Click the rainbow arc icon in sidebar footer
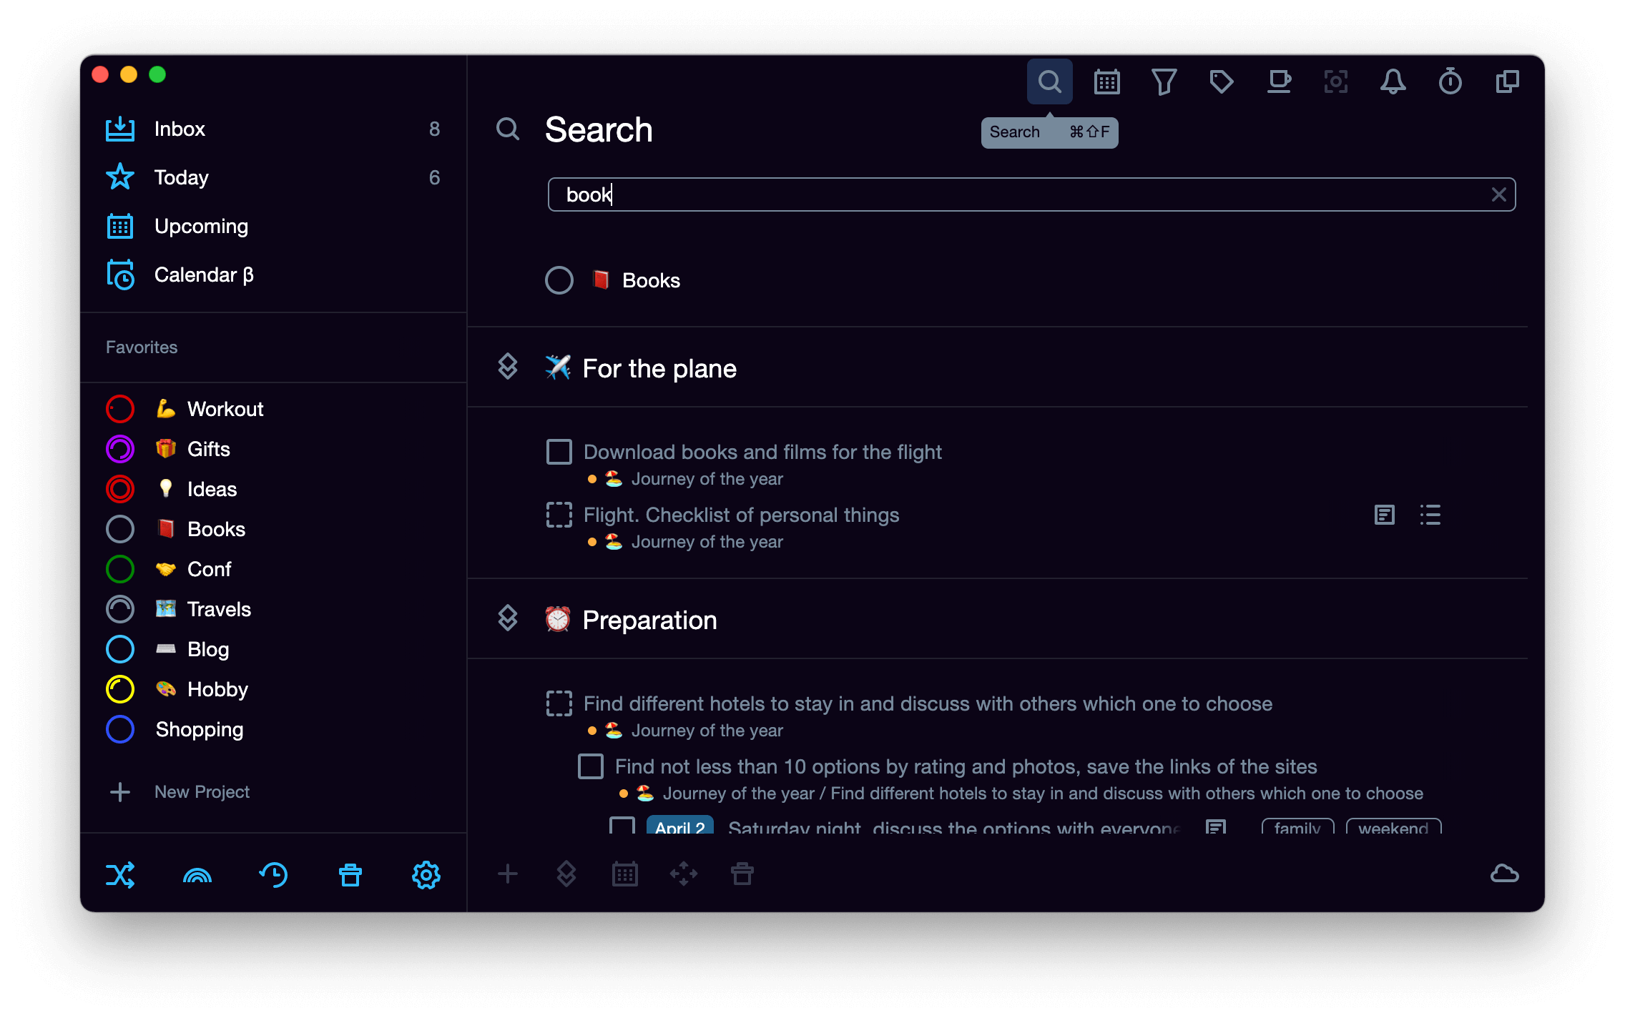Screen dimensions: 1625x1018 tap(197, 874)
